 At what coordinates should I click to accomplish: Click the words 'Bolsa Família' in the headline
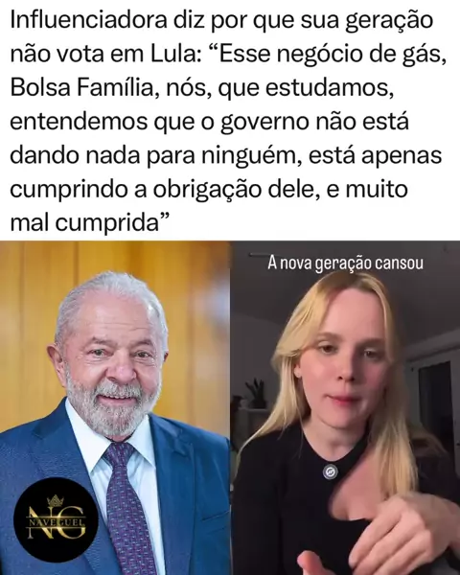tap(80, 88)
